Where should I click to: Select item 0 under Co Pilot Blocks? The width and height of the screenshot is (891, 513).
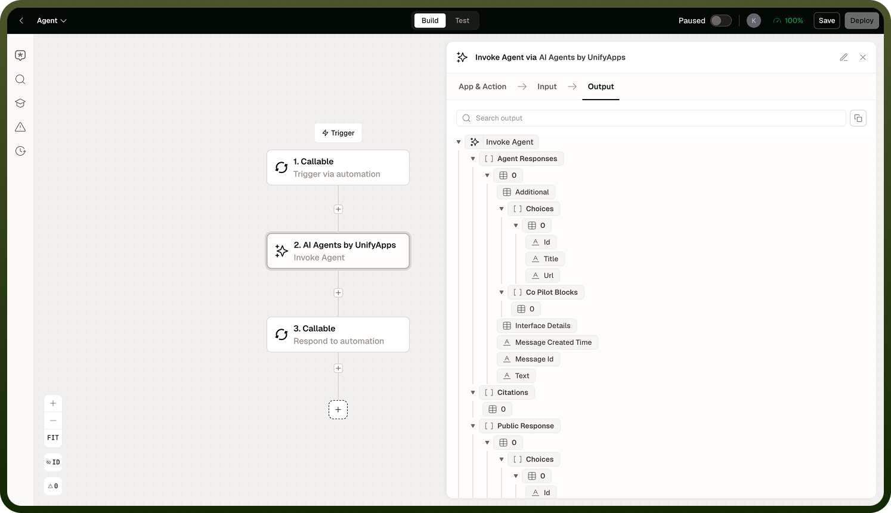(x=526, y=309)
